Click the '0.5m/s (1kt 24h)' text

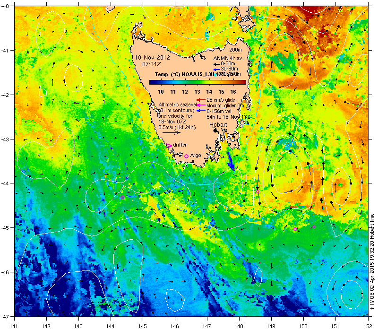177,127
